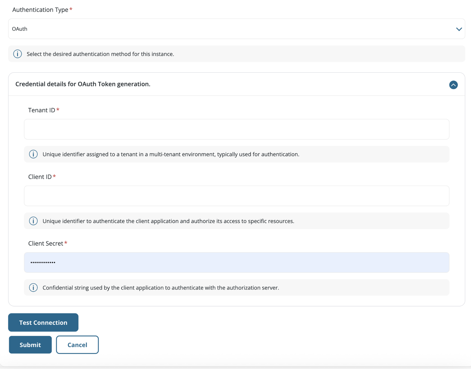Click the info icon beside Client ID description
The image size is (471, 369).
click(x=33, y=221)
